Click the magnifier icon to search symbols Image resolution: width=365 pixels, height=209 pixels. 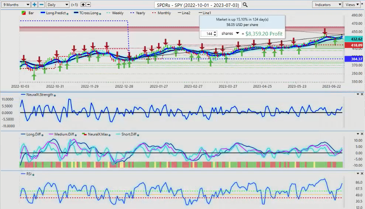(x=245, y=5)
